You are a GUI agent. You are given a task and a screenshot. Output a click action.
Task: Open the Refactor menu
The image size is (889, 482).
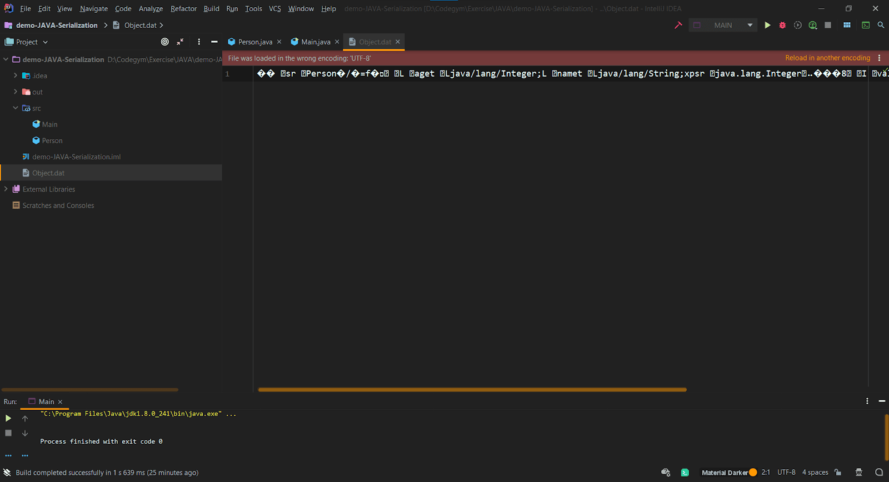tap(183, 8)
